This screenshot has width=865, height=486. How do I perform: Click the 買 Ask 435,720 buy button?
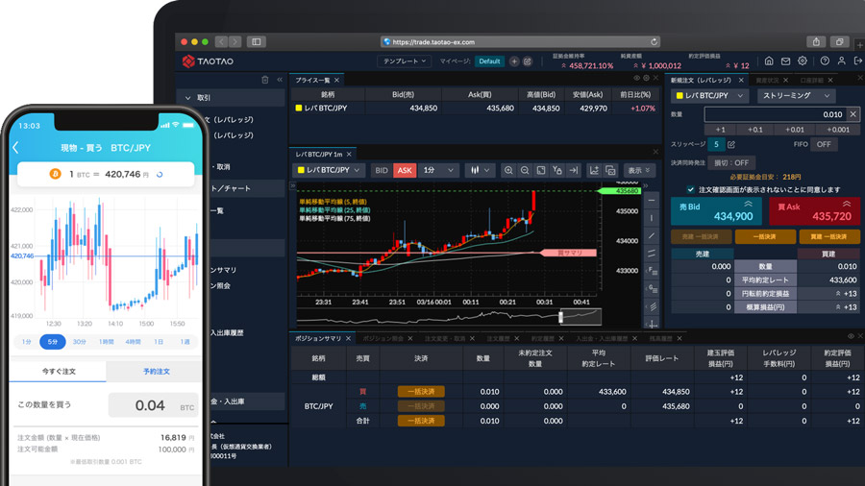pyautogui.click(x=814, y=211)
